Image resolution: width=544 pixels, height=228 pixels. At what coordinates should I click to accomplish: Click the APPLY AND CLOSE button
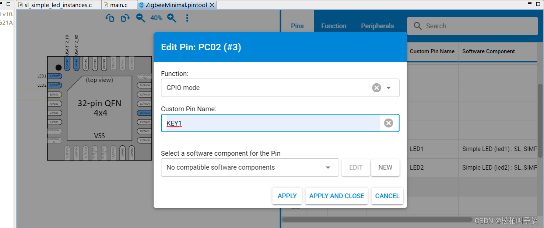tap(336, 196)
